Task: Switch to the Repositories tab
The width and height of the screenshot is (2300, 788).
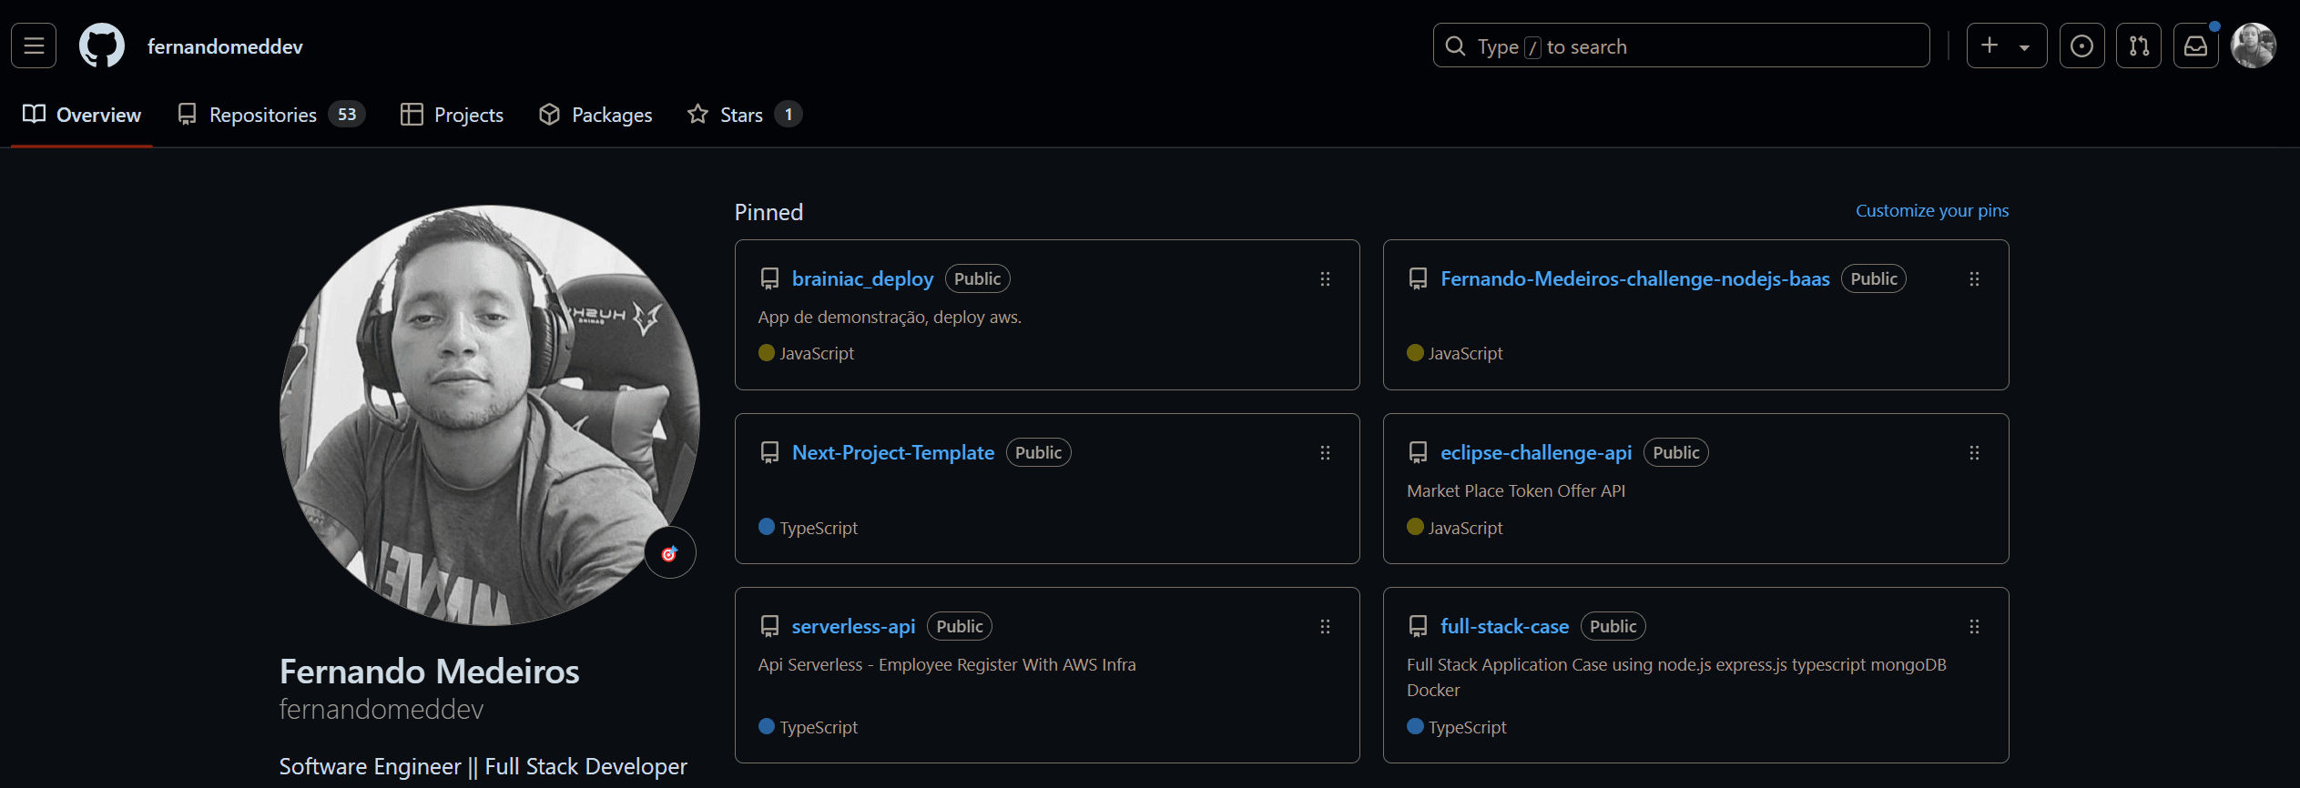Action: tap(270, 115)
